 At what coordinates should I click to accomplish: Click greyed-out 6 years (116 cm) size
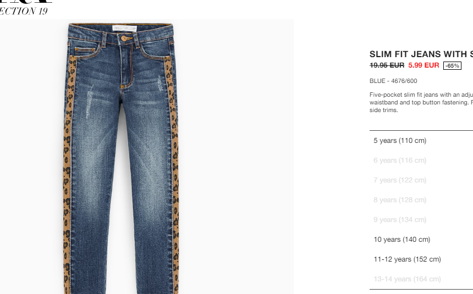pyautogui.click(x=400, y=160)
